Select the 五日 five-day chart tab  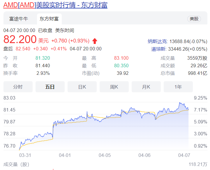(x=50, y=87)
